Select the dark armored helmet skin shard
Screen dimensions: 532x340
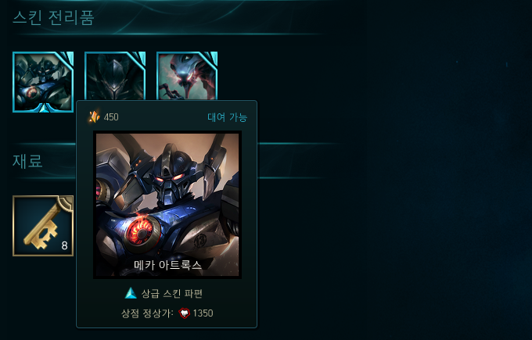(x=115, y=76)
